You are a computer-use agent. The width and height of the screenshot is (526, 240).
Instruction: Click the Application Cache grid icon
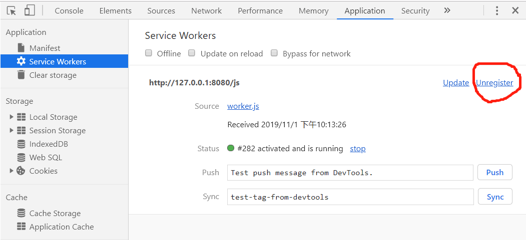[21, 227]
